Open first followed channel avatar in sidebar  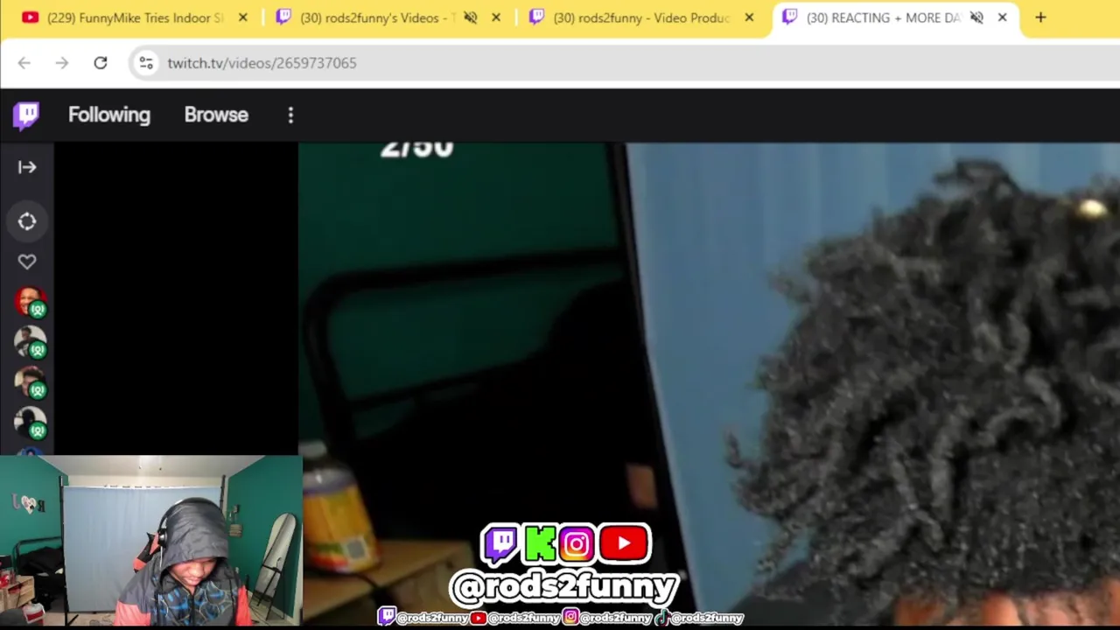(31, 302)
